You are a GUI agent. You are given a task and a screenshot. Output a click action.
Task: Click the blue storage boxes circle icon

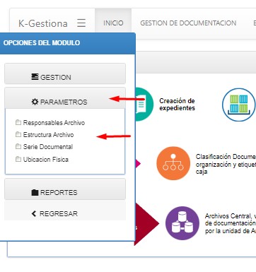pyautogui.click(x=238, y=105)
